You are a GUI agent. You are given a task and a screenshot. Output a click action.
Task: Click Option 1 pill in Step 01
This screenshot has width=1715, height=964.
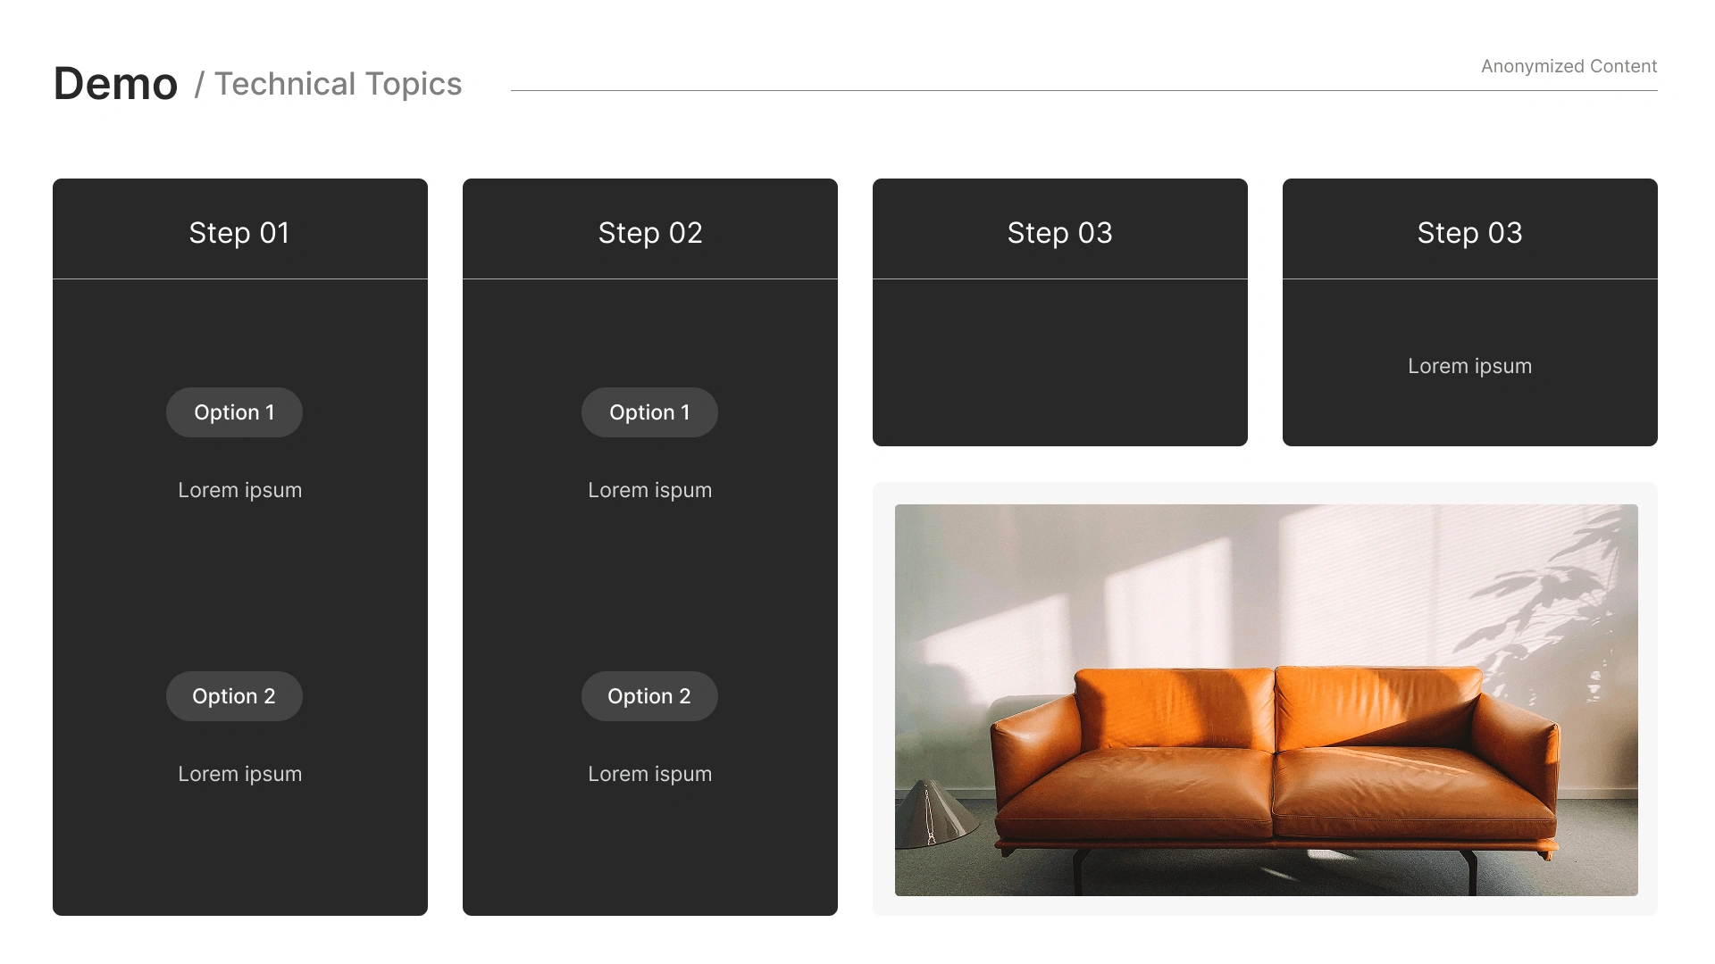point(234,412)
